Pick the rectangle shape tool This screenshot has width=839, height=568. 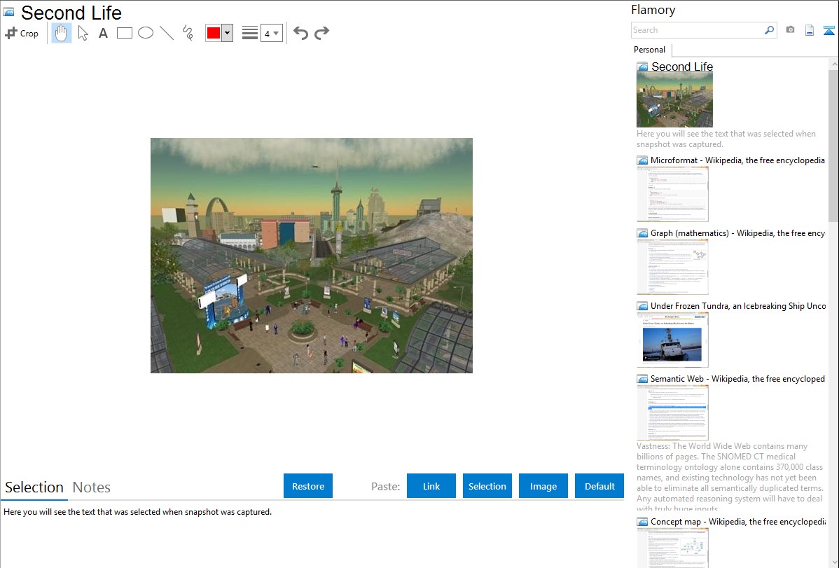pyautogui.click(x=125, y=33)
